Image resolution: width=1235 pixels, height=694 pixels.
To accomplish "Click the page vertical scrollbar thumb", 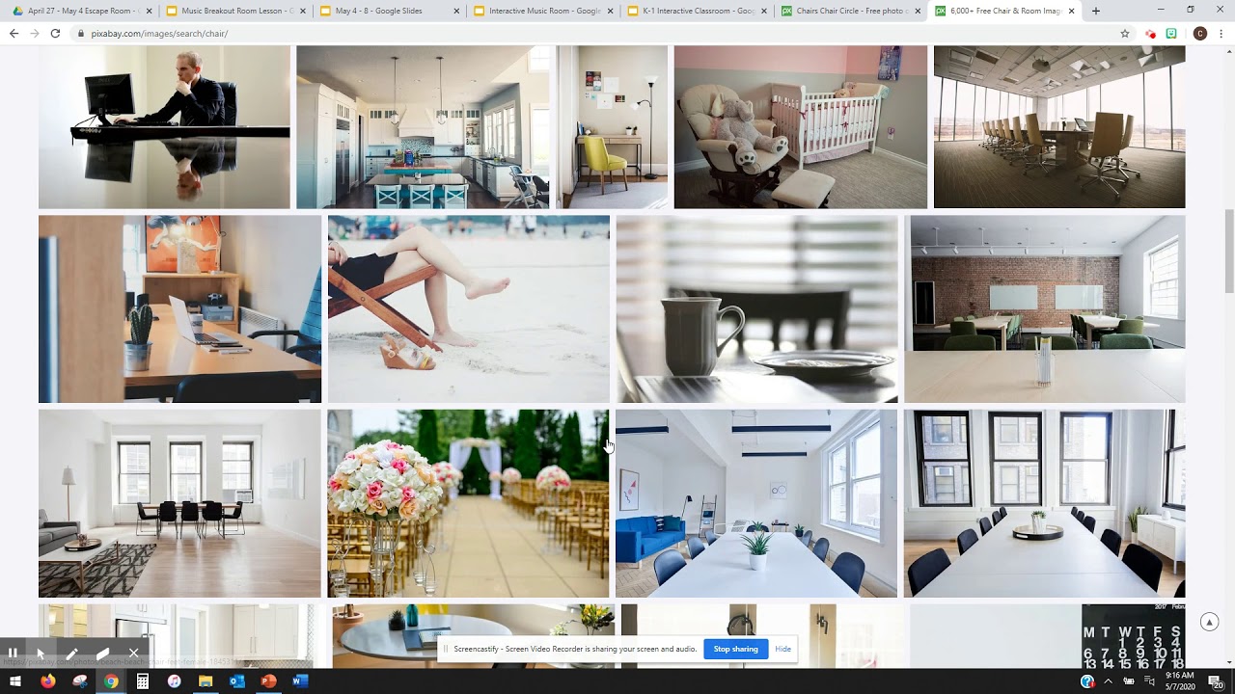I will 1229,251.
